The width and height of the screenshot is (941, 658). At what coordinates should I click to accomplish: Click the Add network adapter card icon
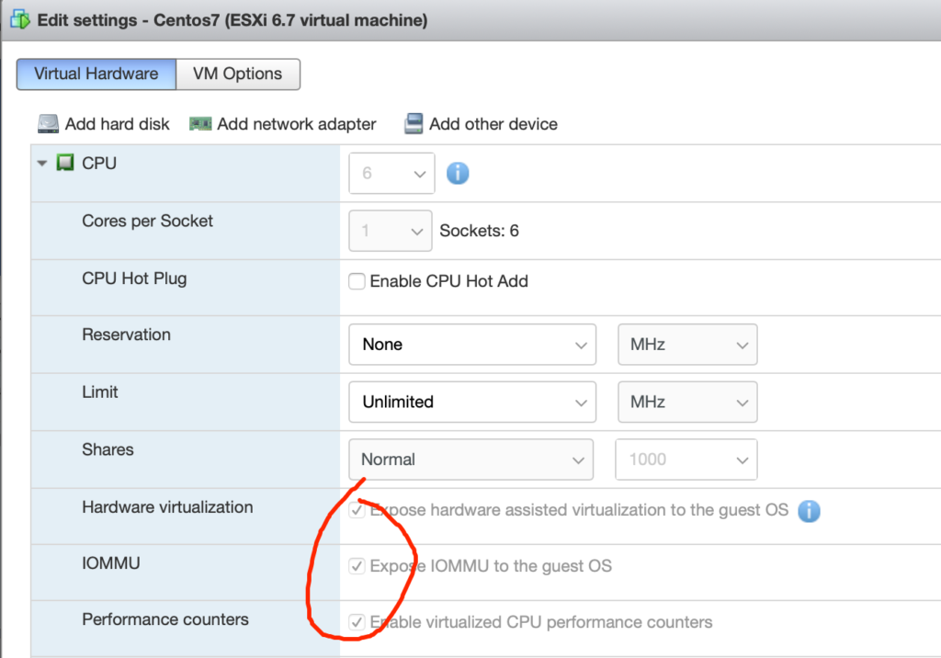coord(200,124)
